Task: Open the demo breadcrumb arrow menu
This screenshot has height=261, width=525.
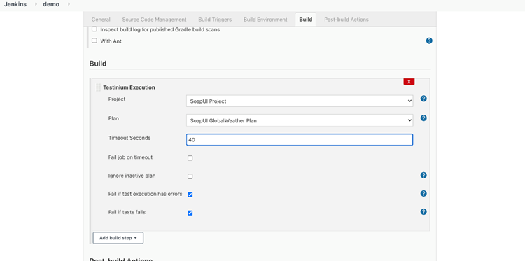Action: 69,5
